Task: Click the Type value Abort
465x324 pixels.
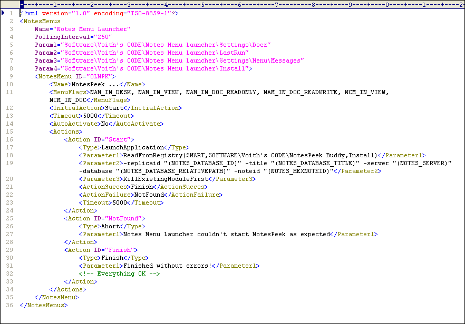Action: click(110, 226)
